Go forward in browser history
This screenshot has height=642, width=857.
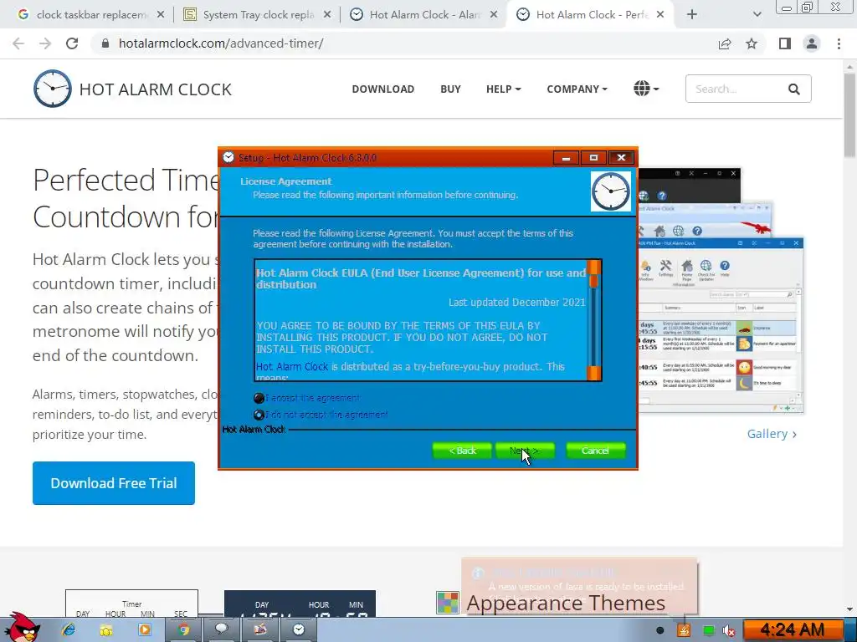[45, 43]
